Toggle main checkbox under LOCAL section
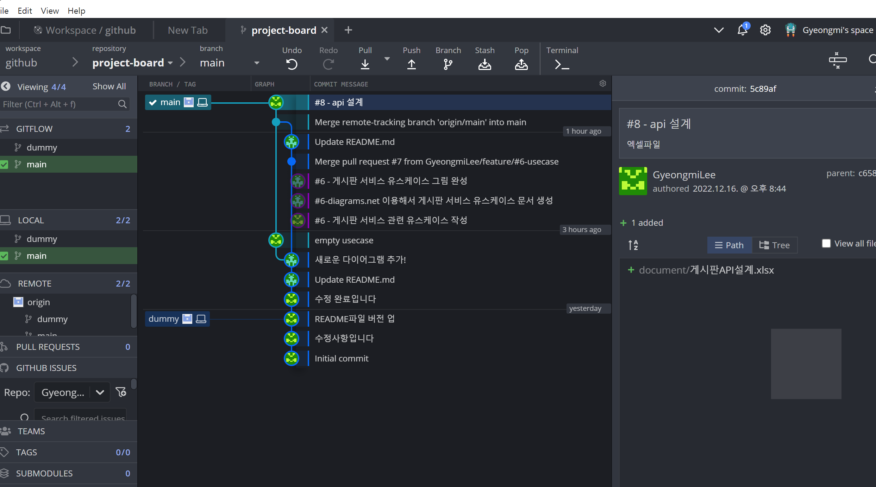This screenshot has height=487, width=876. tap(5, 256)
